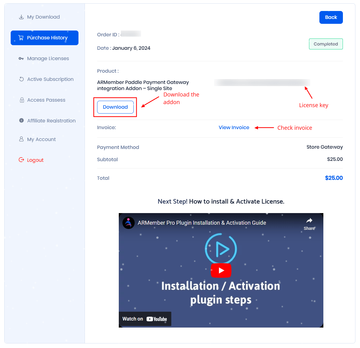This screenshot has width=360, height=348.
Task: Open the video title ARMember Pro Plugin Installation
Action: [202, 223]
